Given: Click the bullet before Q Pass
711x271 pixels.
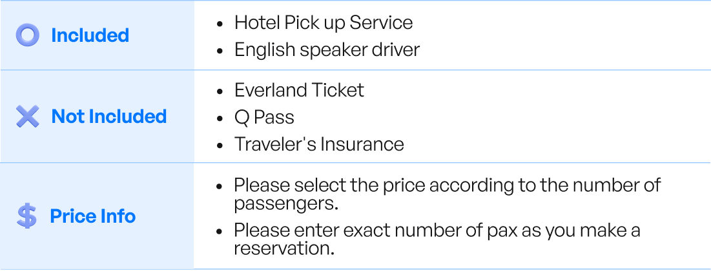Looking at the screenshot, I should pos(221,118).
